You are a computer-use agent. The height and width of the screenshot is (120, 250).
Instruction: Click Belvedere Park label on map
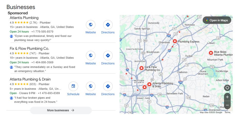[175, 93]
